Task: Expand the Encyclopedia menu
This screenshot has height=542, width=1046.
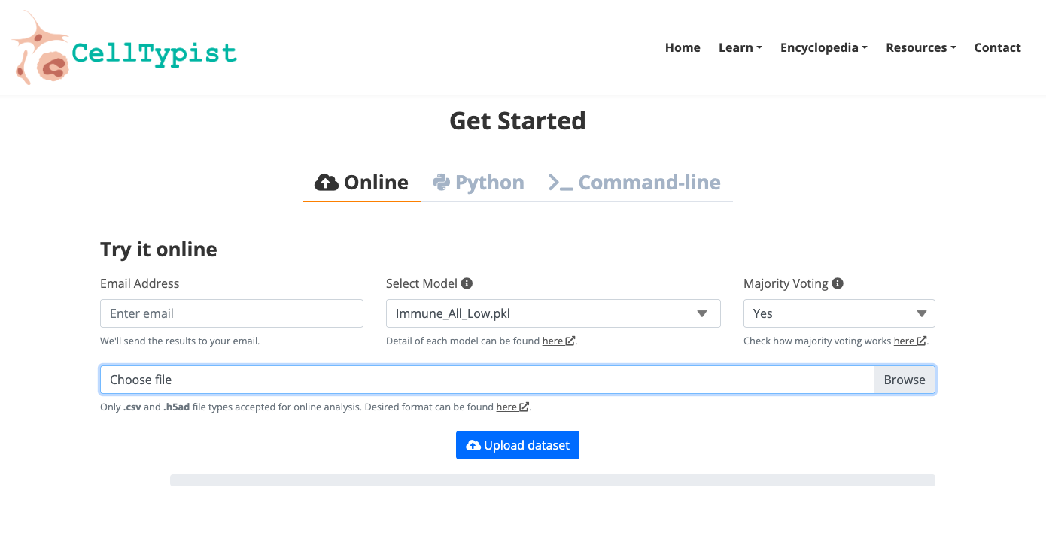Action: tap(823, 47)
